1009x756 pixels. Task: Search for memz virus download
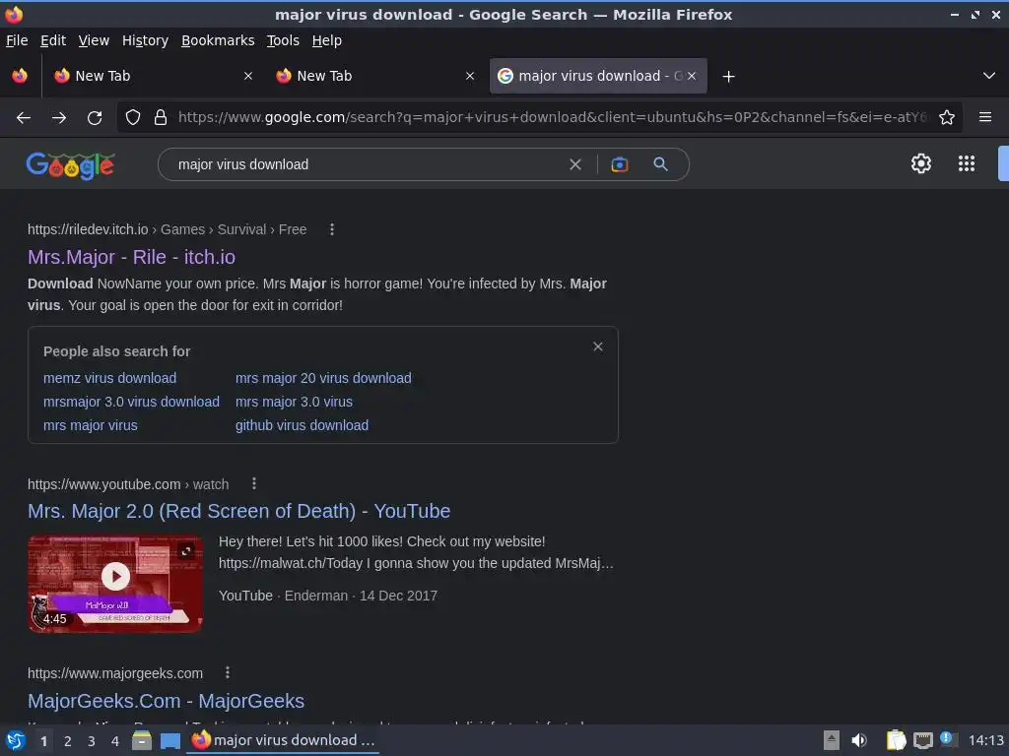click(x=110, y=378)
